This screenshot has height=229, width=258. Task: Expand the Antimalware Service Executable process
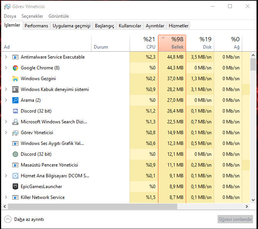coord(6,57)
